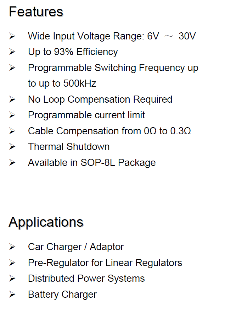Click the Available in SOP-8L Package text
The image size is (225, 324).
(x=92, y=163)
